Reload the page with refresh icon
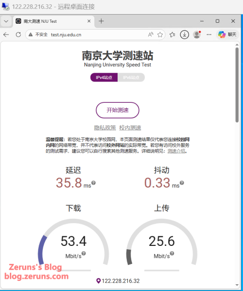This screenshot has height=291, width=243. coord(18,35)
